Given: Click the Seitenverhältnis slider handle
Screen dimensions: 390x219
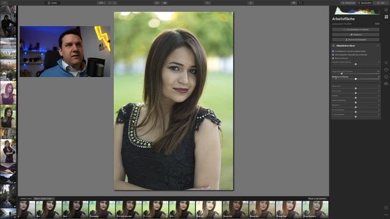Looking at the screenshot, I should [356, 103].
